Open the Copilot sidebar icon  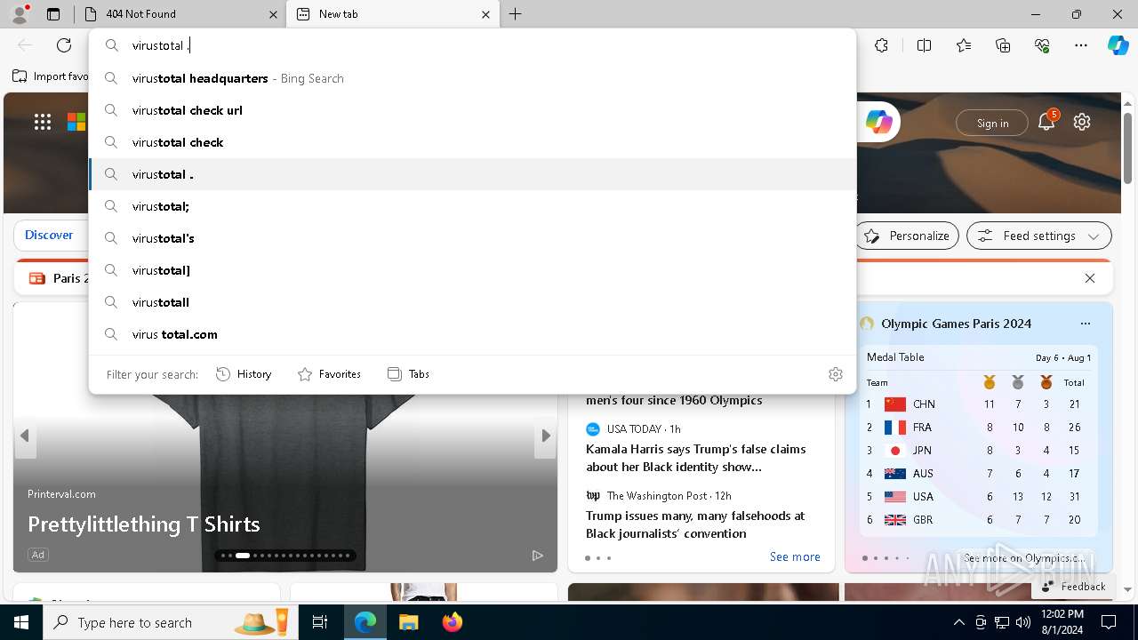point(1118,45)
